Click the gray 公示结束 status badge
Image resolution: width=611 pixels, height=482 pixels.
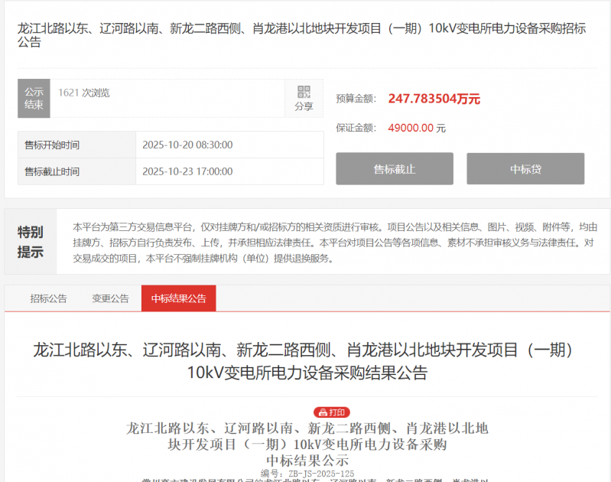click(x=34, y=99)
